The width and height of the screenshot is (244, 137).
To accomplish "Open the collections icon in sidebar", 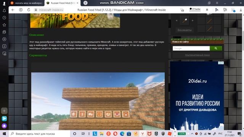I will pyautogui.click(x=4, y=32).
